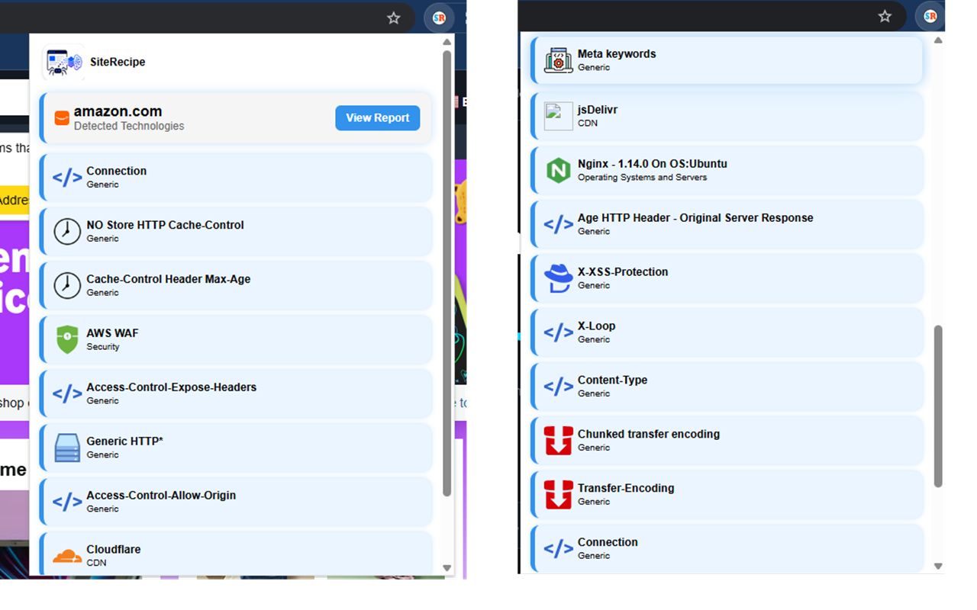Select the Connection row below Transfer-Encoding
Screen dimensions: 977x610
(x=727, y=548)
